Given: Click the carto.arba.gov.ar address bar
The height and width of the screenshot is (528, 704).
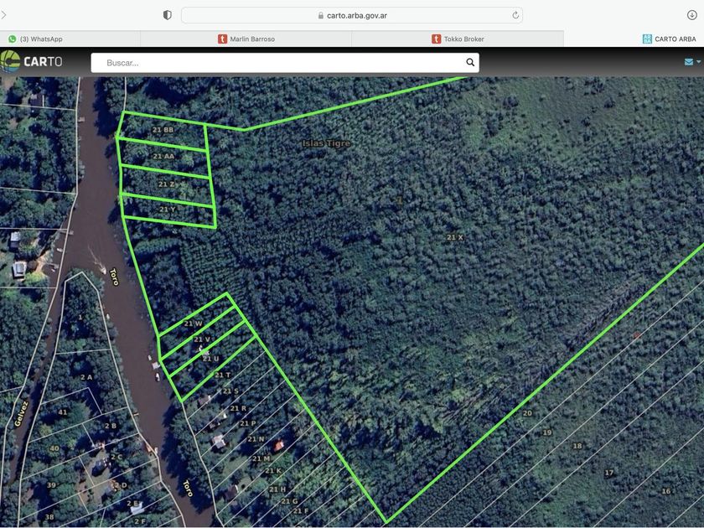Looking at the screenshot, I should pos(352,15).
